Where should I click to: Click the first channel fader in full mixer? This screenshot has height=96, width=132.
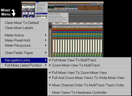[x=54, y=46]
